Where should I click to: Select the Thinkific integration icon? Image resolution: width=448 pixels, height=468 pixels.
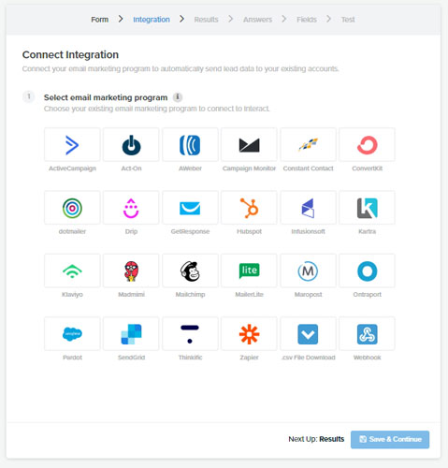pyautogui.click(x=190, y=334)
